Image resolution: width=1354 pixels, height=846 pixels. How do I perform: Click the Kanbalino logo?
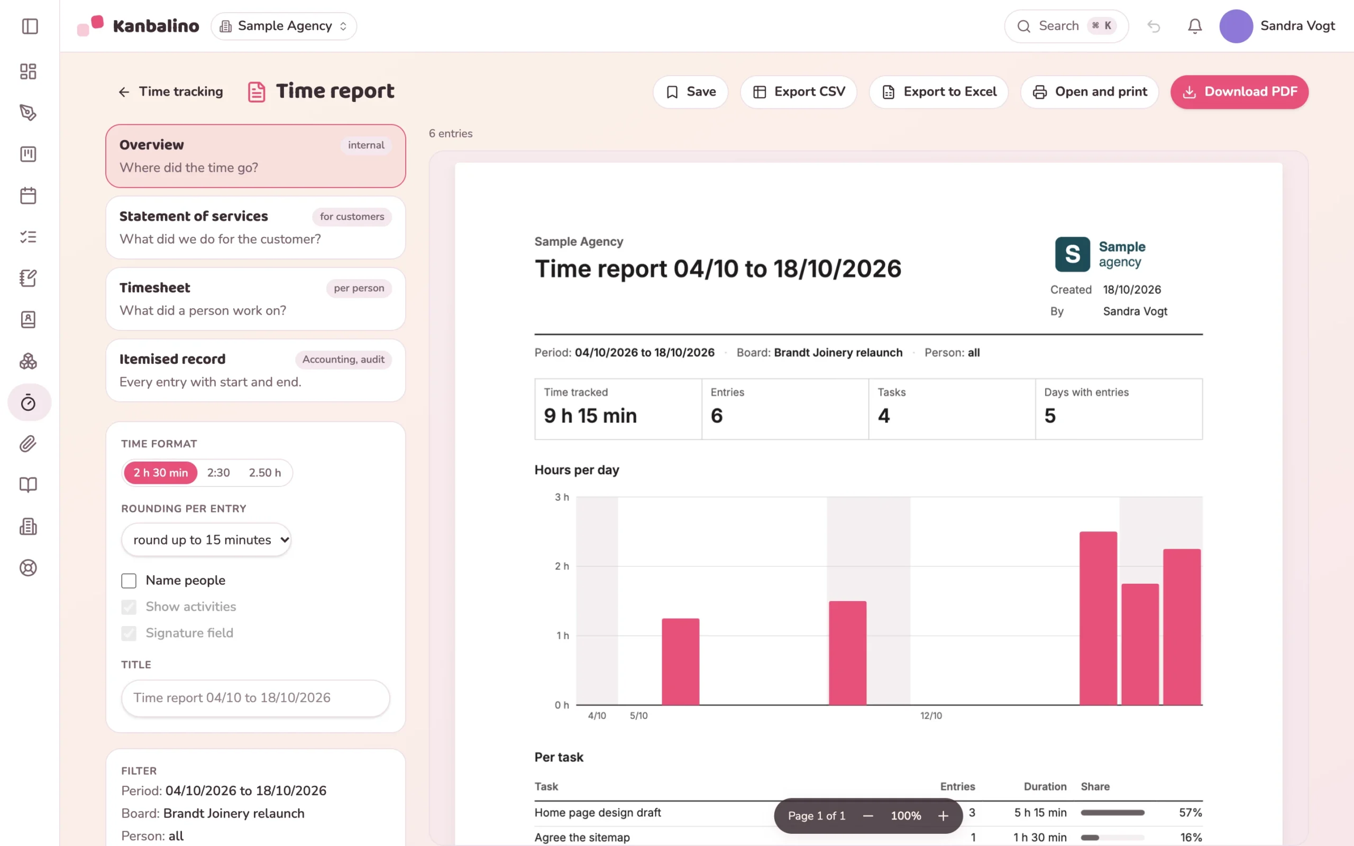[138, 26]
